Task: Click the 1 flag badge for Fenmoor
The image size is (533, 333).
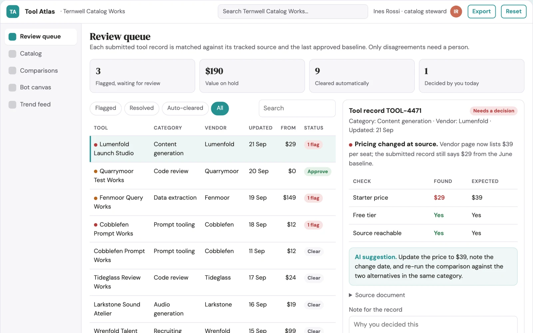Action: (313, 198)
